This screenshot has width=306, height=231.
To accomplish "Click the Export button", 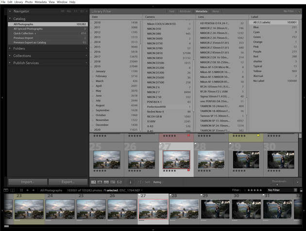I will [68, 182].
